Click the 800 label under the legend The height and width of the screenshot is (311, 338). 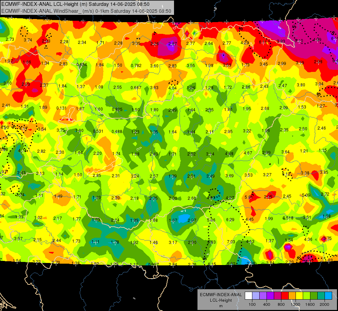click(281, 304)
